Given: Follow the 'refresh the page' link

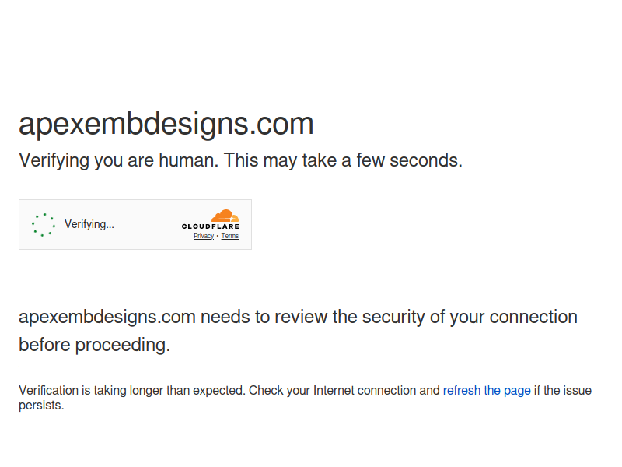Looking at the screenshot, I should pos(487,391).
